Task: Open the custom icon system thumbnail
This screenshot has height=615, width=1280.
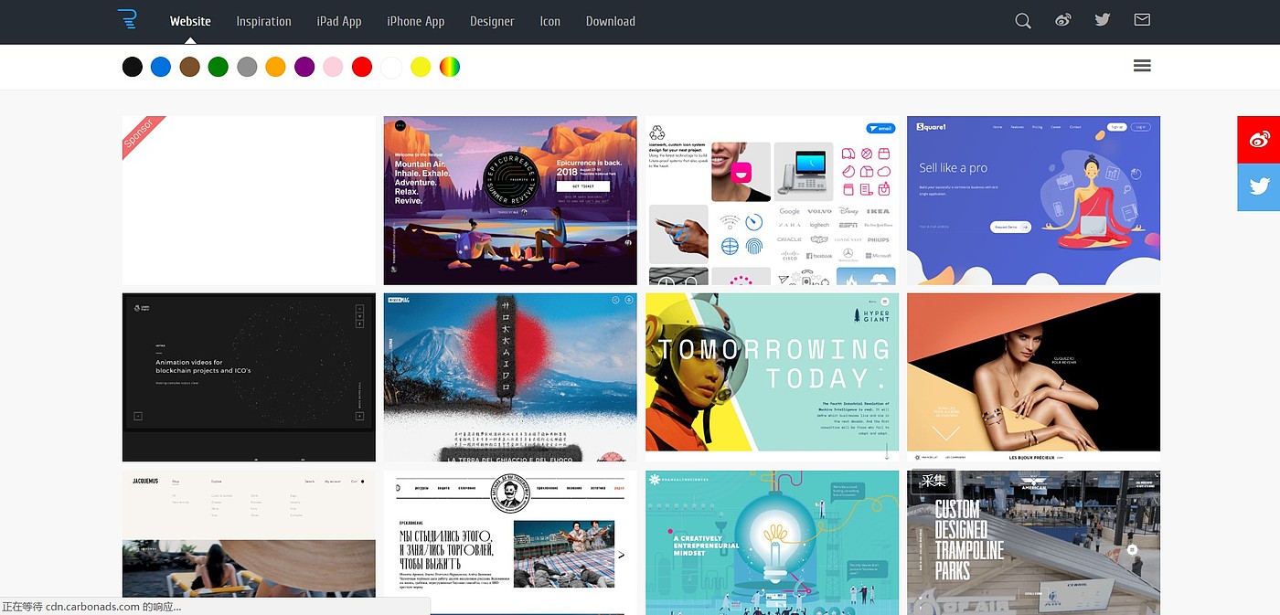Action: tap(772, 200)
